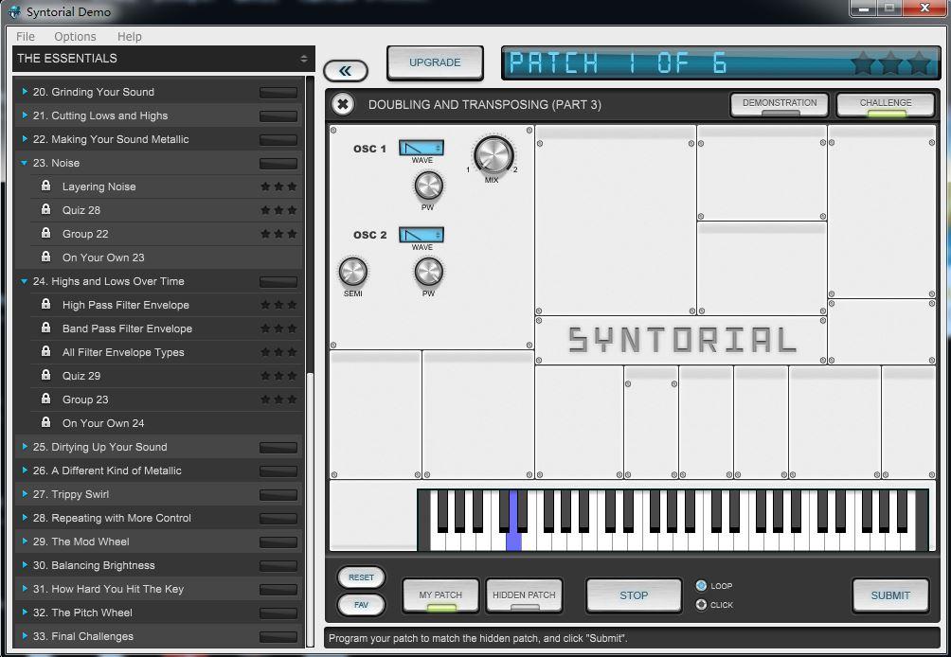951x657 pixels.
Task: Expand lesson 27 Trippy Swirl
Action: tap(25, 494)
